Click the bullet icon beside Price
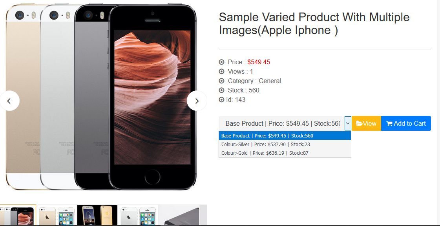Viewport: 440px width, 226px height. 222,62
